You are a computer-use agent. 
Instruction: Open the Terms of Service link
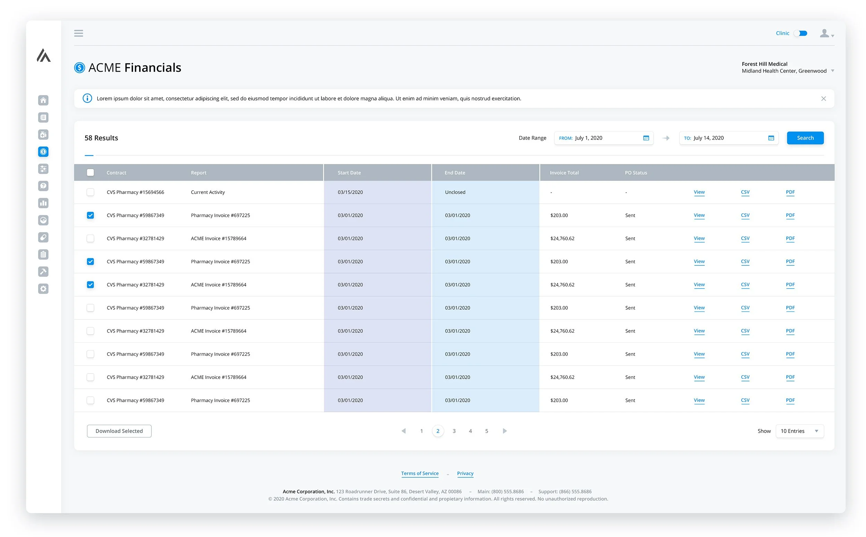[x=419, y=473]
